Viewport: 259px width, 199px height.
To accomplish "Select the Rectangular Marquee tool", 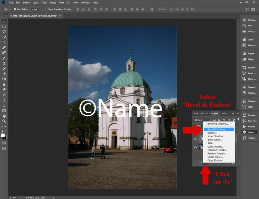I will point(4,26).
